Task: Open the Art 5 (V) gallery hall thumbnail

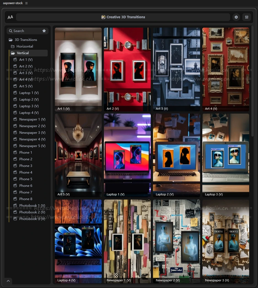Action: tap(78, 155)
